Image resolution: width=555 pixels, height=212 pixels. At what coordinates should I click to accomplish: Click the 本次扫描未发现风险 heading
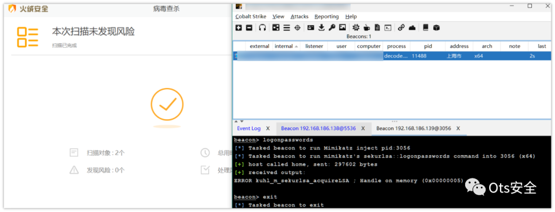pyautogui.click(x=94, y=31)
